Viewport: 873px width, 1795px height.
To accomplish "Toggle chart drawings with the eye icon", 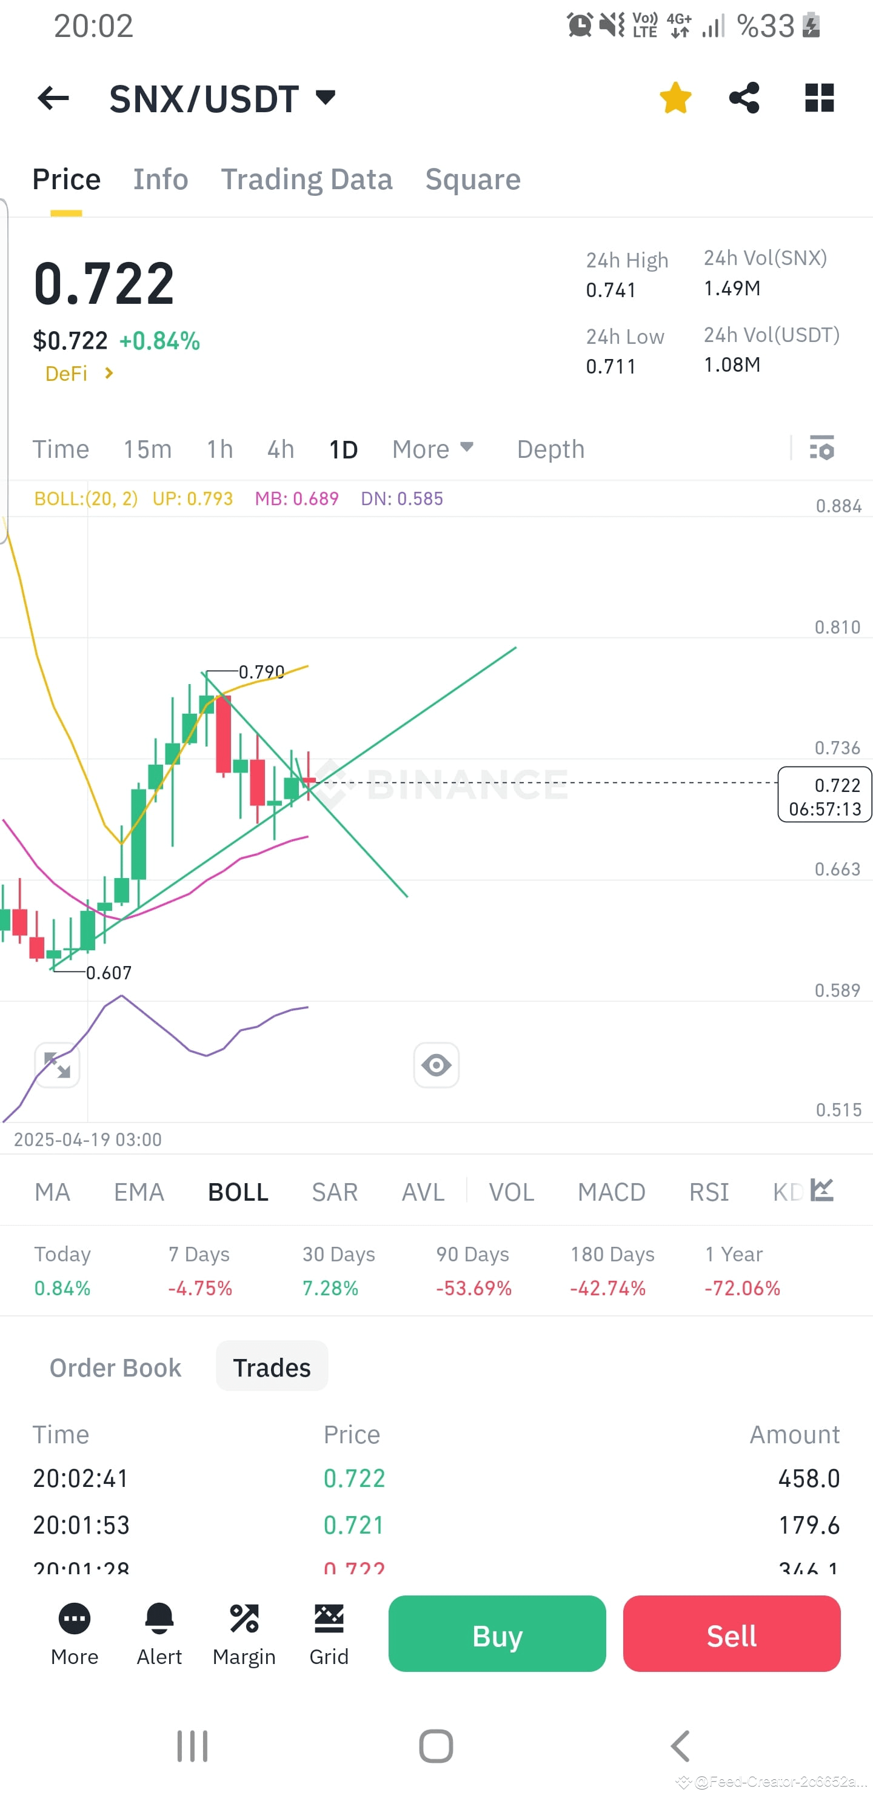I will coord(436,1065).
